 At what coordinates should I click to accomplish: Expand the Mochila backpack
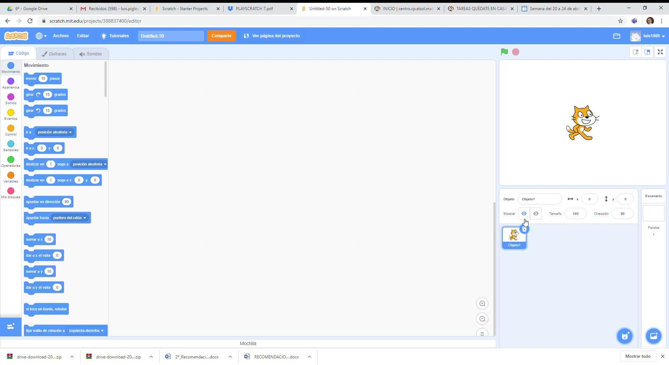coord(248,343)
